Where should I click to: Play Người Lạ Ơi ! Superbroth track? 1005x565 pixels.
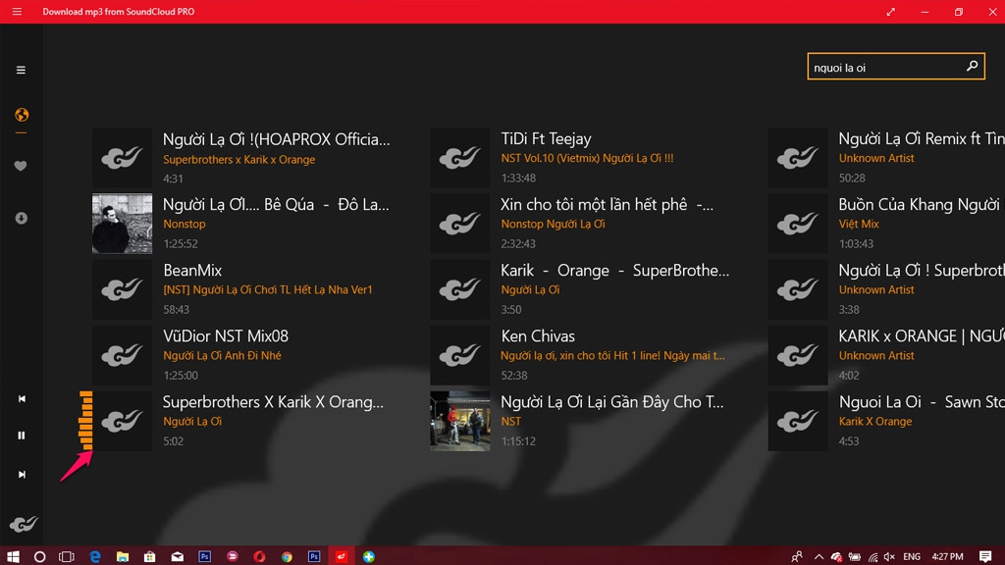click(x=922, y=271)
